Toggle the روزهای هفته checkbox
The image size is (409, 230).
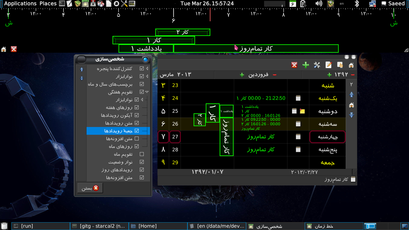pyautogui.click(x=137, y=108)
